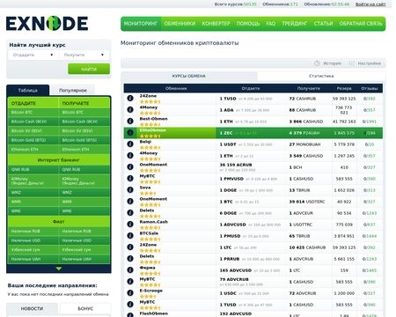Open info icon for 4Money ETH row

tap(130, 156)
